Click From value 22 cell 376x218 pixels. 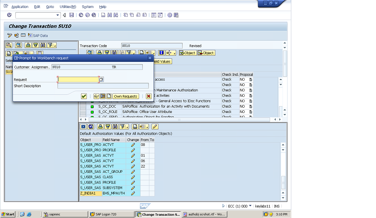(x=145, y=166)
